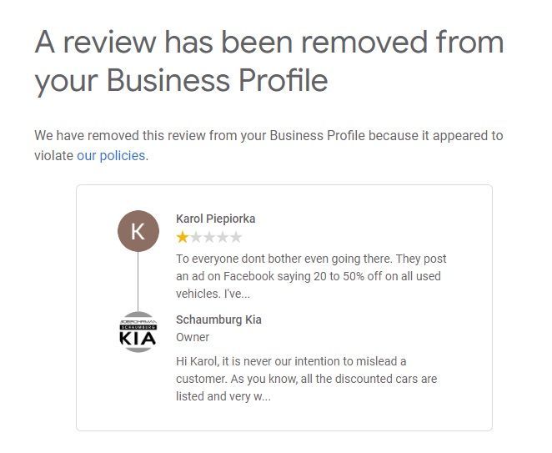Viewport: 552px width, 453px height.
Task: Click the fifth gray rating star
Action: coord(236,238)
